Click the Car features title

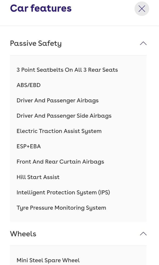[41, 8]
